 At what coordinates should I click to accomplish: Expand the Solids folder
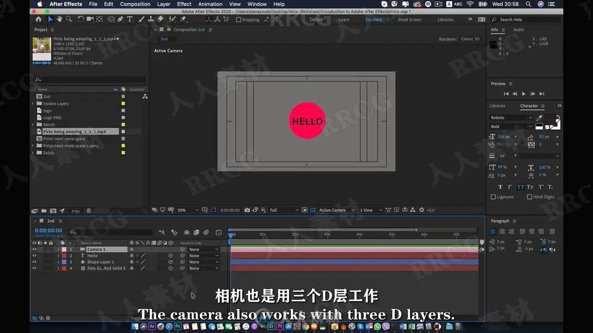(33, 153)
